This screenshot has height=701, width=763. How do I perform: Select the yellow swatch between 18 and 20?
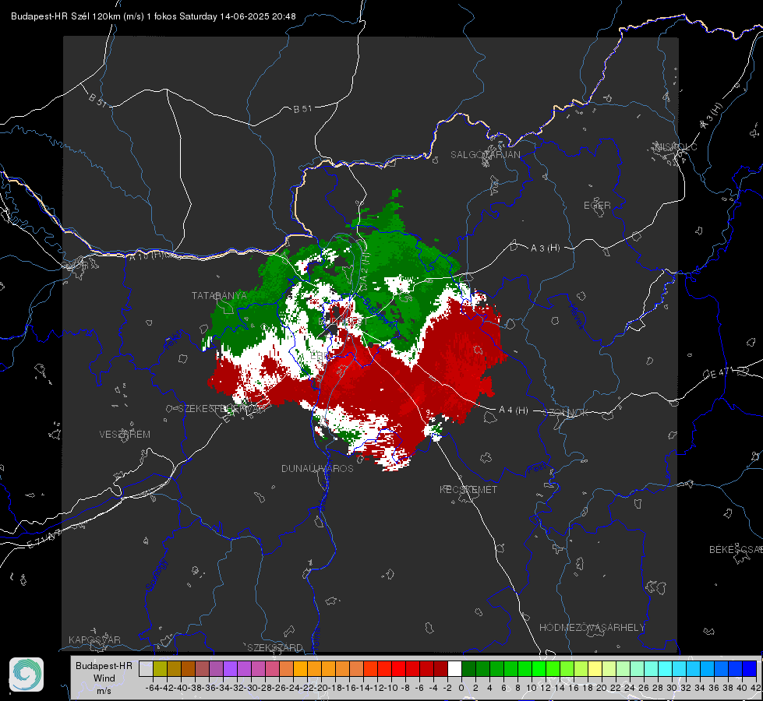tap(595, 669)
